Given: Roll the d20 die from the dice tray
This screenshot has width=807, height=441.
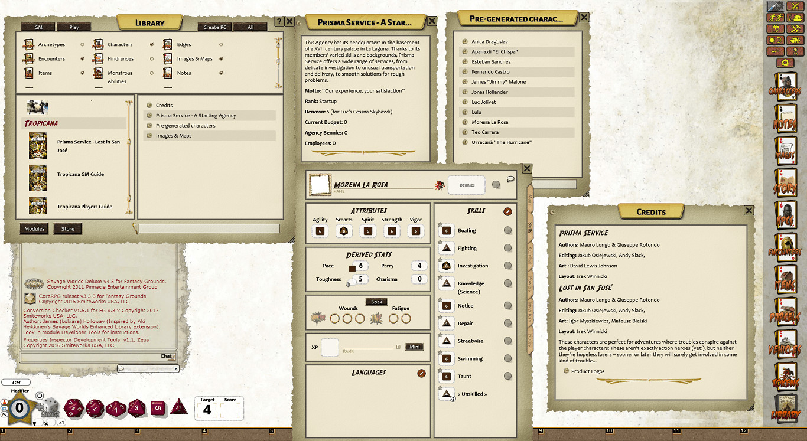Looking at the screenshot, I should 72,409.
